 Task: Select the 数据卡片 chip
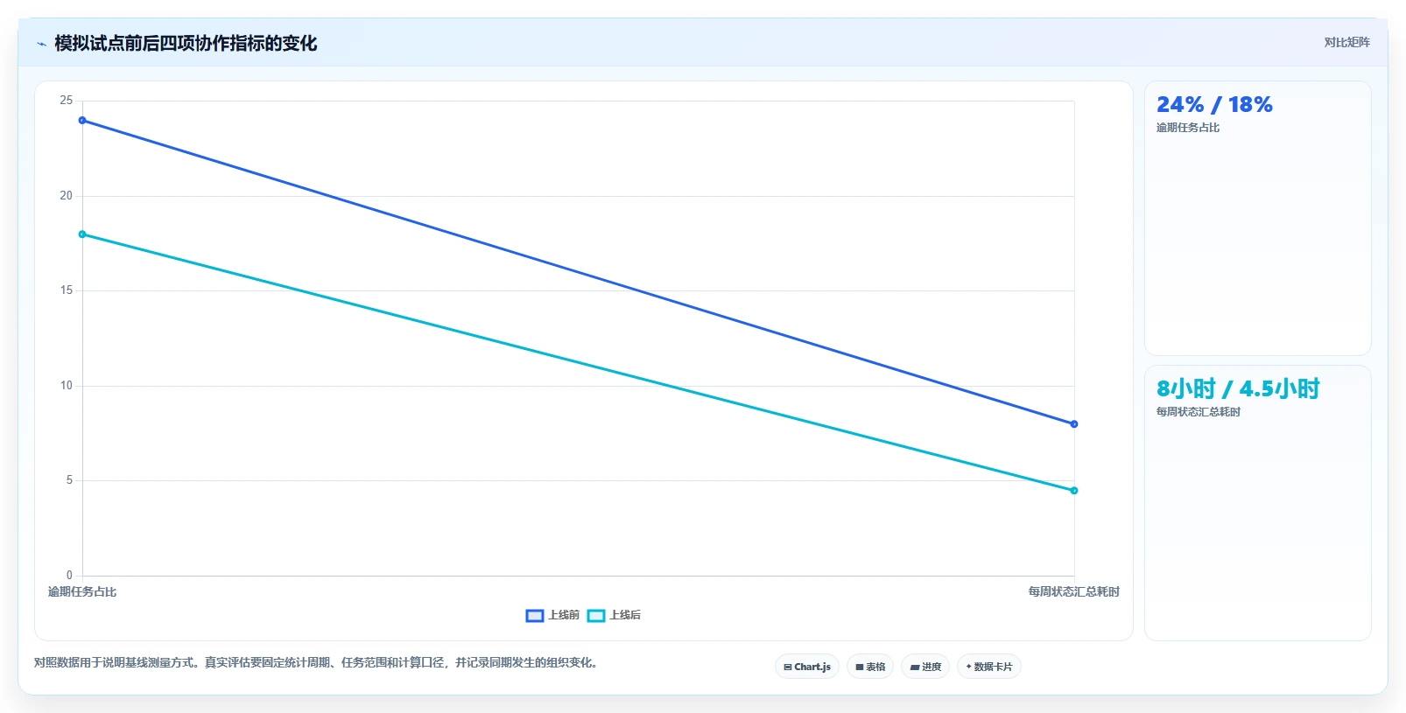click(x=989, y=667)
